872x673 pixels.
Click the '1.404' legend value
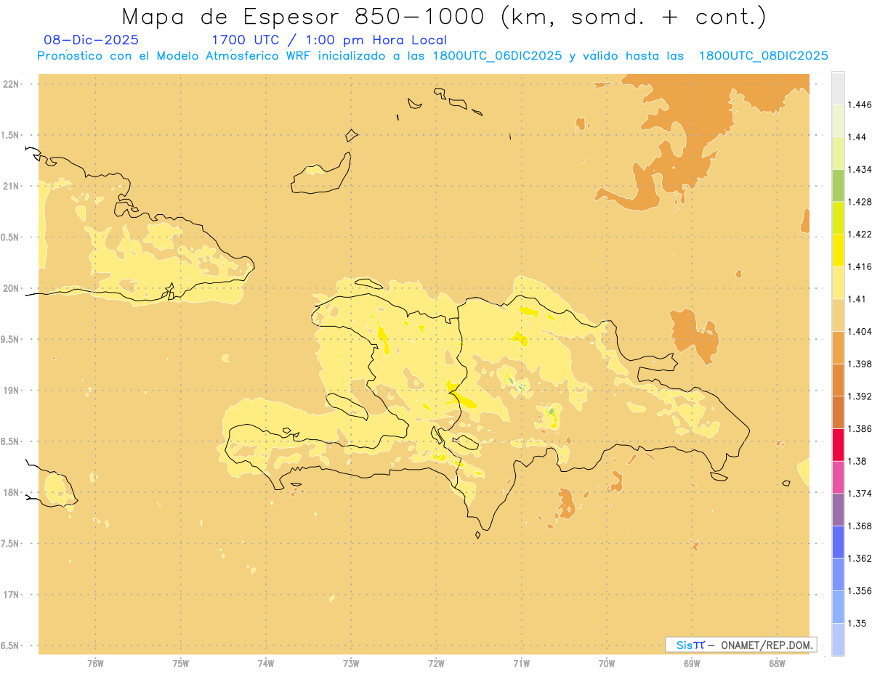pyautogui.click(x=860, y=331)
